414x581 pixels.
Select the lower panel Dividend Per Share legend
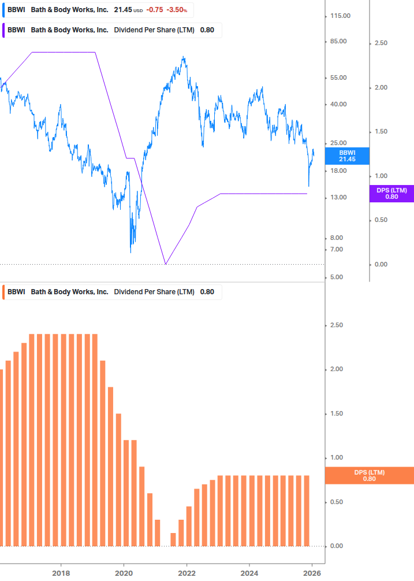(x=113, y=291)
